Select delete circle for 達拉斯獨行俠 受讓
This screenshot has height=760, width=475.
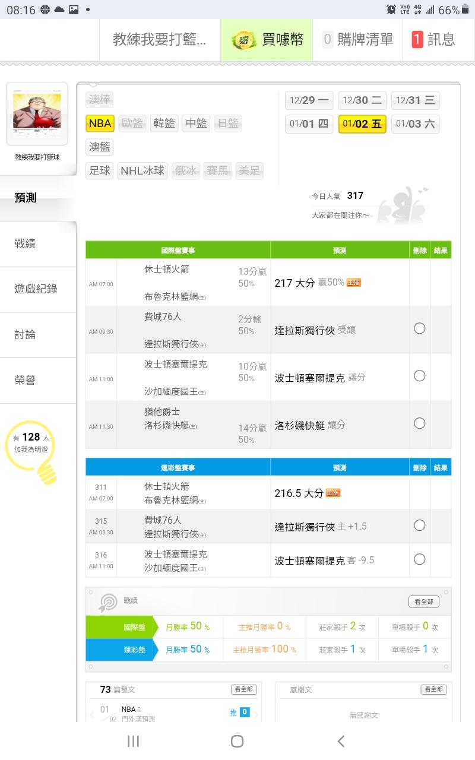click(419, 328)
